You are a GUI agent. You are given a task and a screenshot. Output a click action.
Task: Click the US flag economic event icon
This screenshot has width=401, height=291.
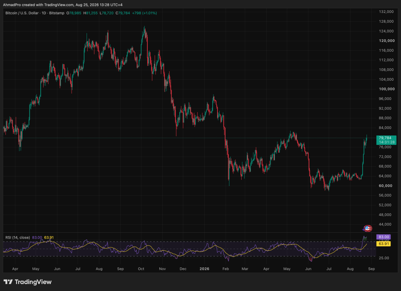tap(368, 228)
